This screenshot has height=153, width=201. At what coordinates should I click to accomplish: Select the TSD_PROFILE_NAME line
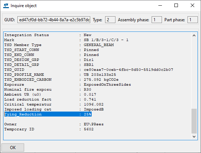click(x=60, y=75)
